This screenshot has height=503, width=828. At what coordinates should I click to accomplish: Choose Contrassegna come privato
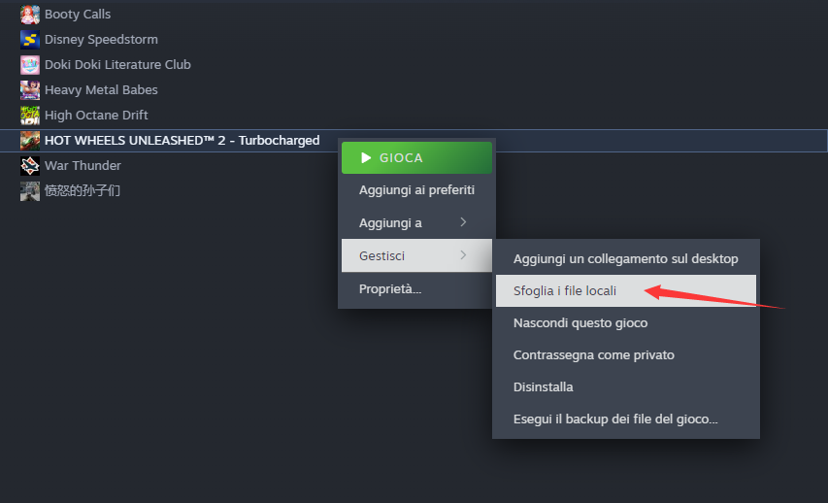[x=626, y=355]
